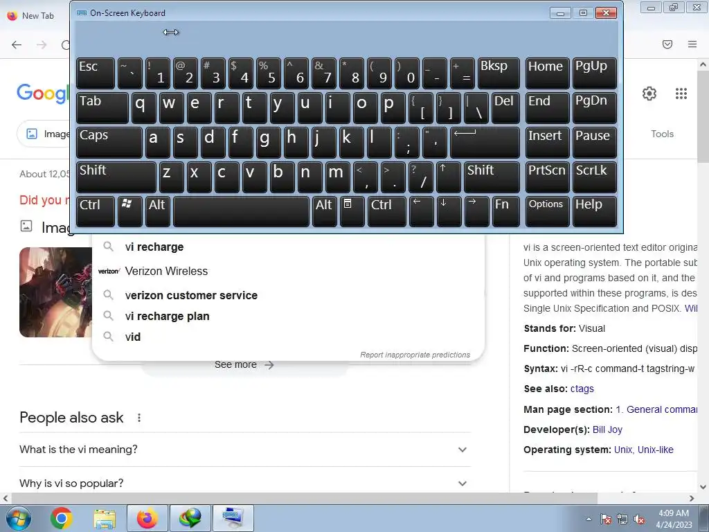Expand 'What is the vi meaning?' question

tap(244, 450)
